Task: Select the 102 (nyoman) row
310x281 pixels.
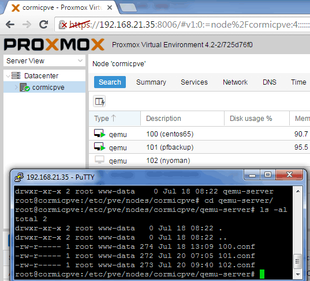Action: 200,160
